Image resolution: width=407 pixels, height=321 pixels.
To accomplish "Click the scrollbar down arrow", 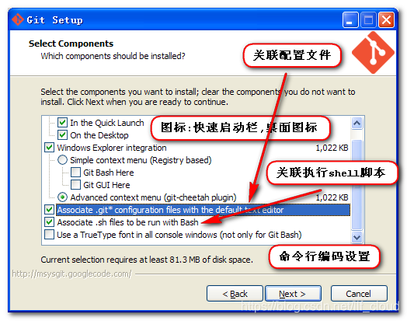I will click(x=357, y=237).
